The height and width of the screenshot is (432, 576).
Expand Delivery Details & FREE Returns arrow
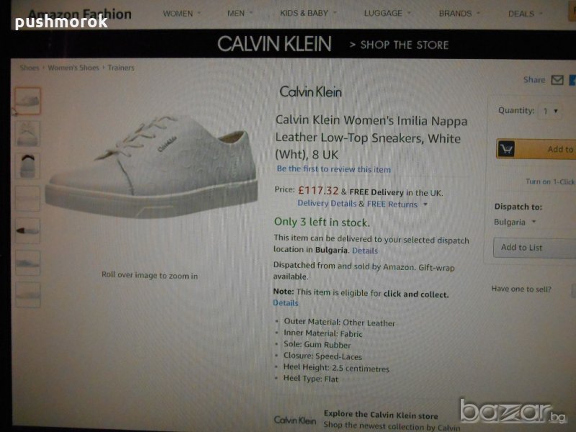[426, 204]
